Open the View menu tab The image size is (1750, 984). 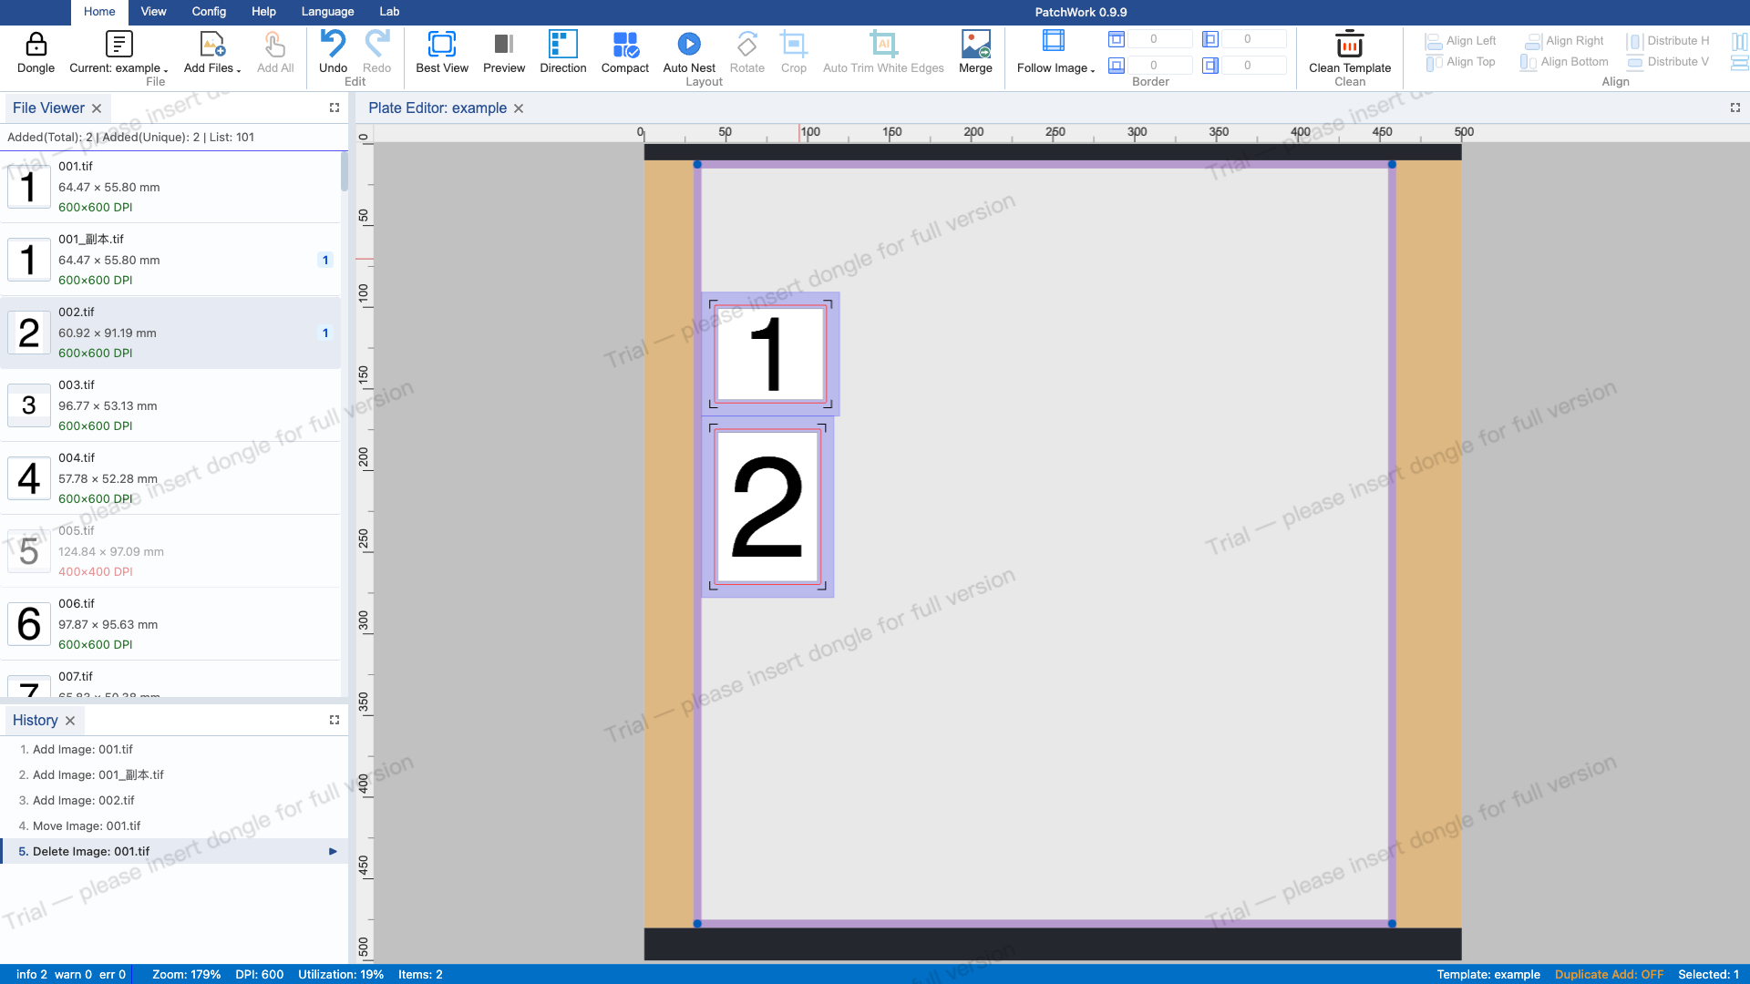point(153,12)
